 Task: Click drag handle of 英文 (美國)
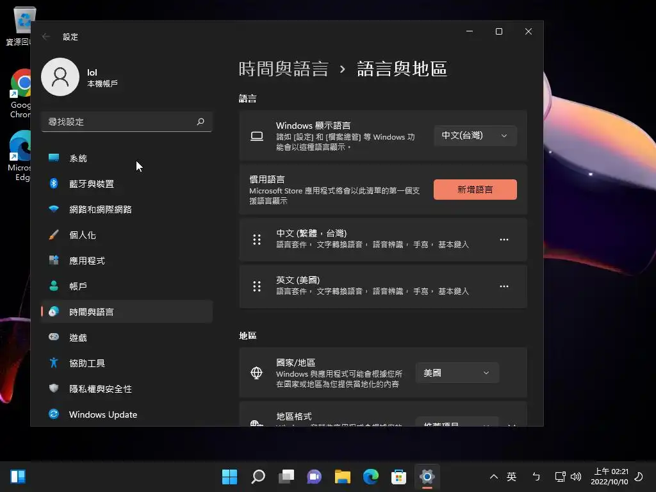(x=257, y=286)
